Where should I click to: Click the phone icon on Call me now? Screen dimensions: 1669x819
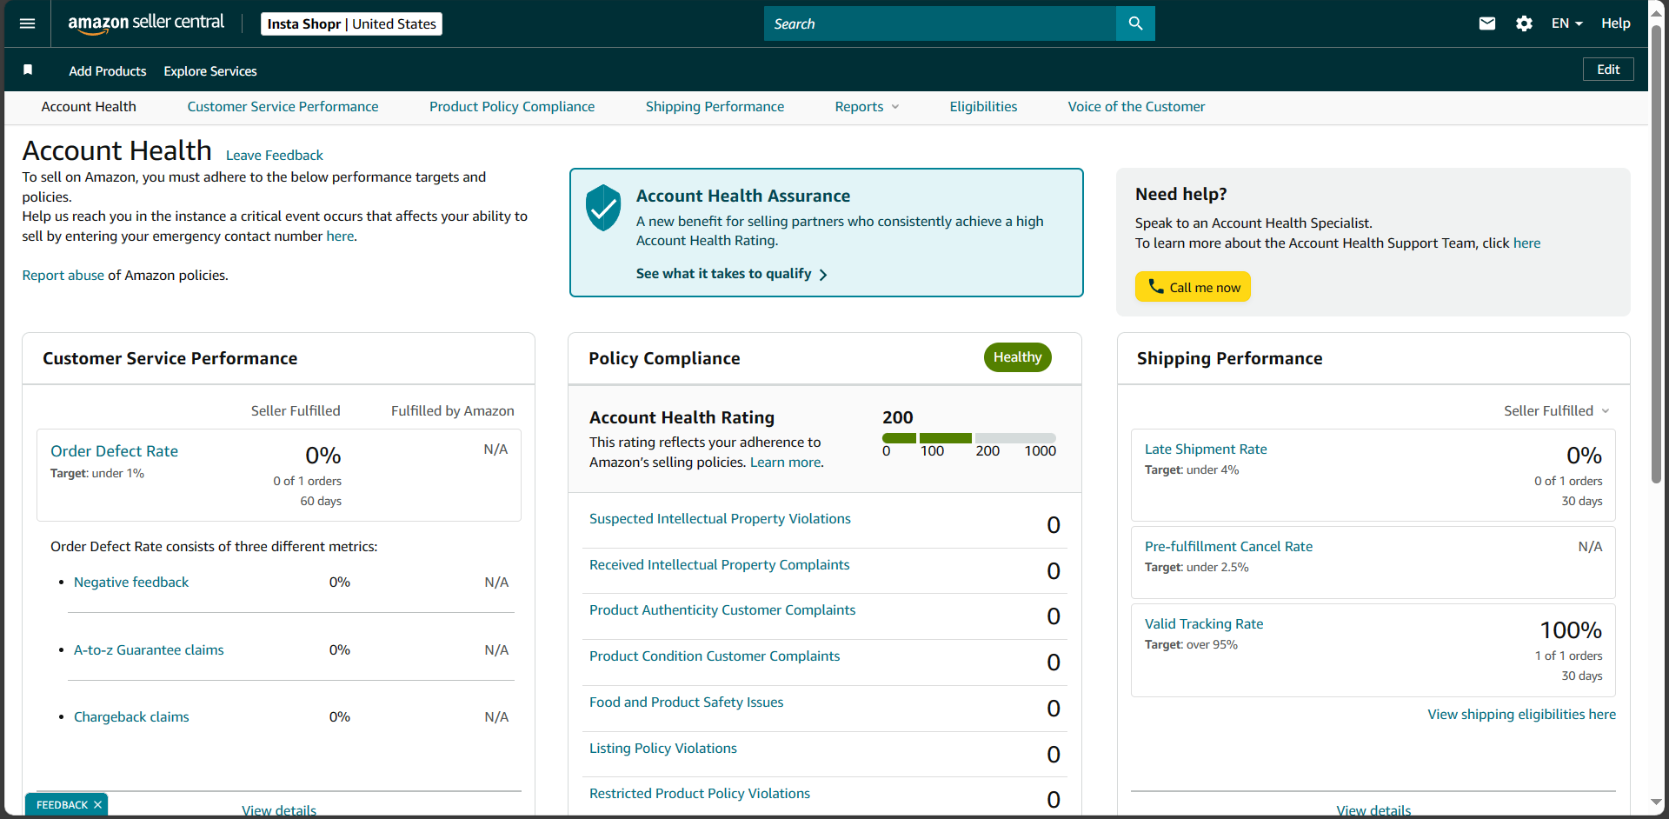1155,286
